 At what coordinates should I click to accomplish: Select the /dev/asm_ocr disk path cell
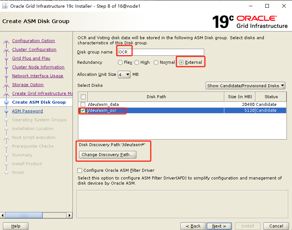[156, 110]
